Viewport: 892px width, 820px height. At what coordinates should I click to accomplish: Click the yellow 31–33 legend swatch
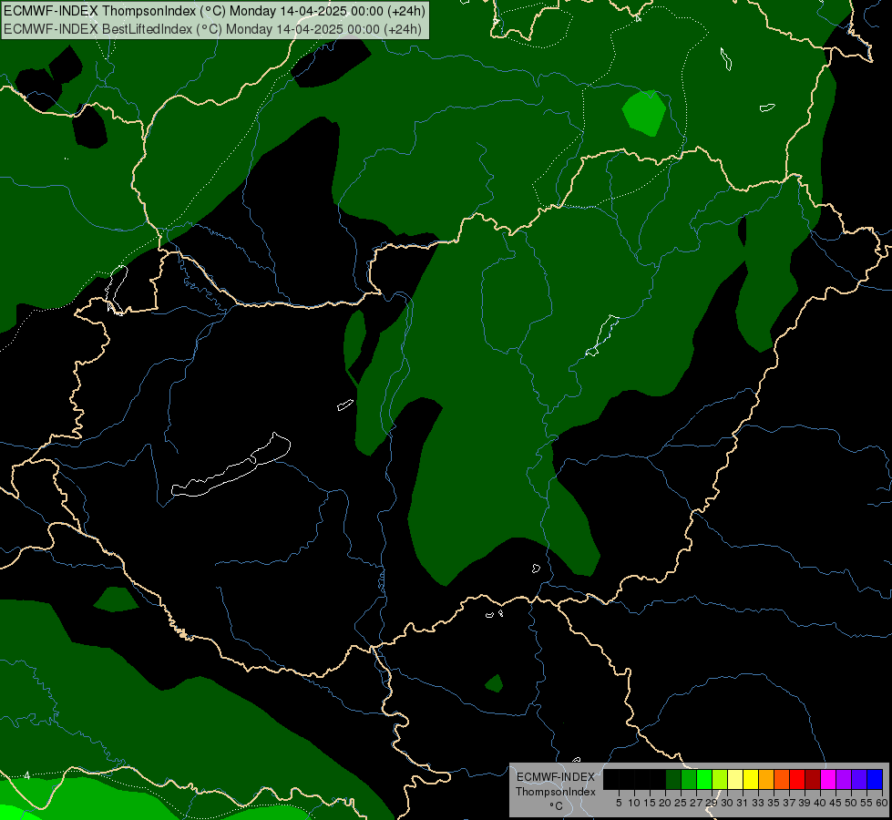point(751,779)
